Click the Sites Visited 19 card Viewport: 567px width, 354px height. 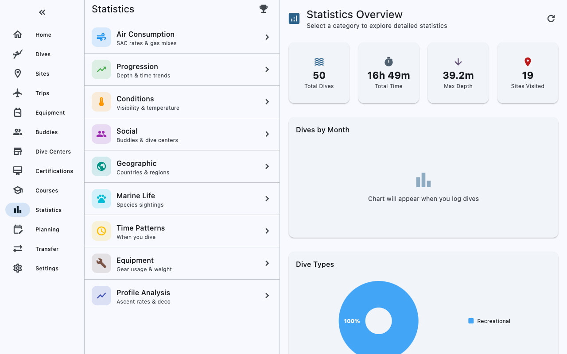coord(528,73)
